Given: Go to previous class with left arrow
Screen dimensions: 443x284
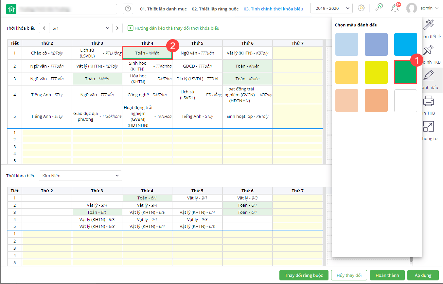Looking at the screenshot, I should 44,28.
